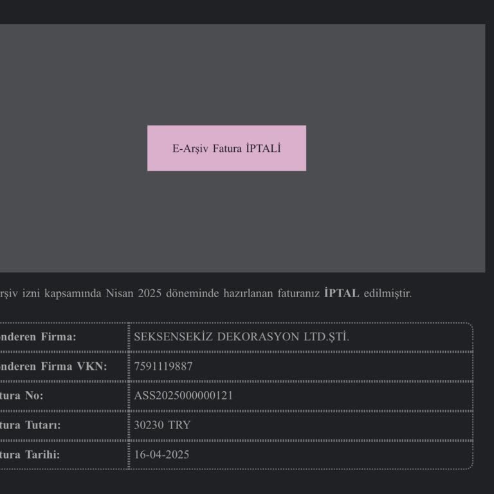Select the SEKSENSEKİZ DEKORASYON LTD.ŞTİ. company name

click(x=241, y=336)
